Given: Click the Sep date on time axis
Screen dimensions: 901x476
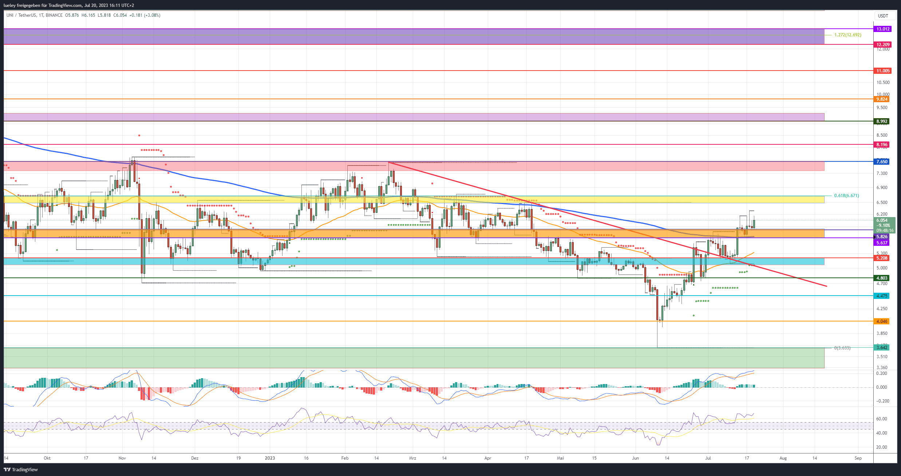Looking at the screenshot, I should tap(858, 458).
